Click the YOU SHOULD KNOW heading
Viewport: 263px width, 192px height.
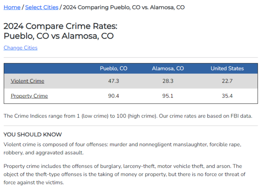click(x=33, y=134)
